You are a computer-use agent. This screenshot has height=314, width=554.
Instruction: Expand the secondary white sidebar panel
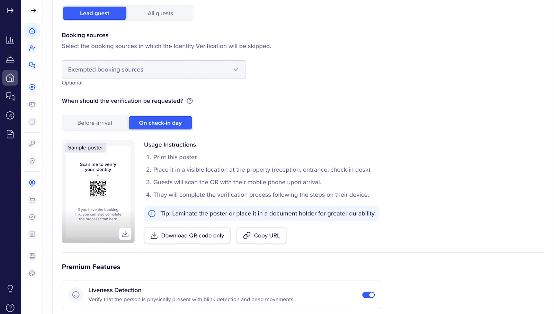33,10
